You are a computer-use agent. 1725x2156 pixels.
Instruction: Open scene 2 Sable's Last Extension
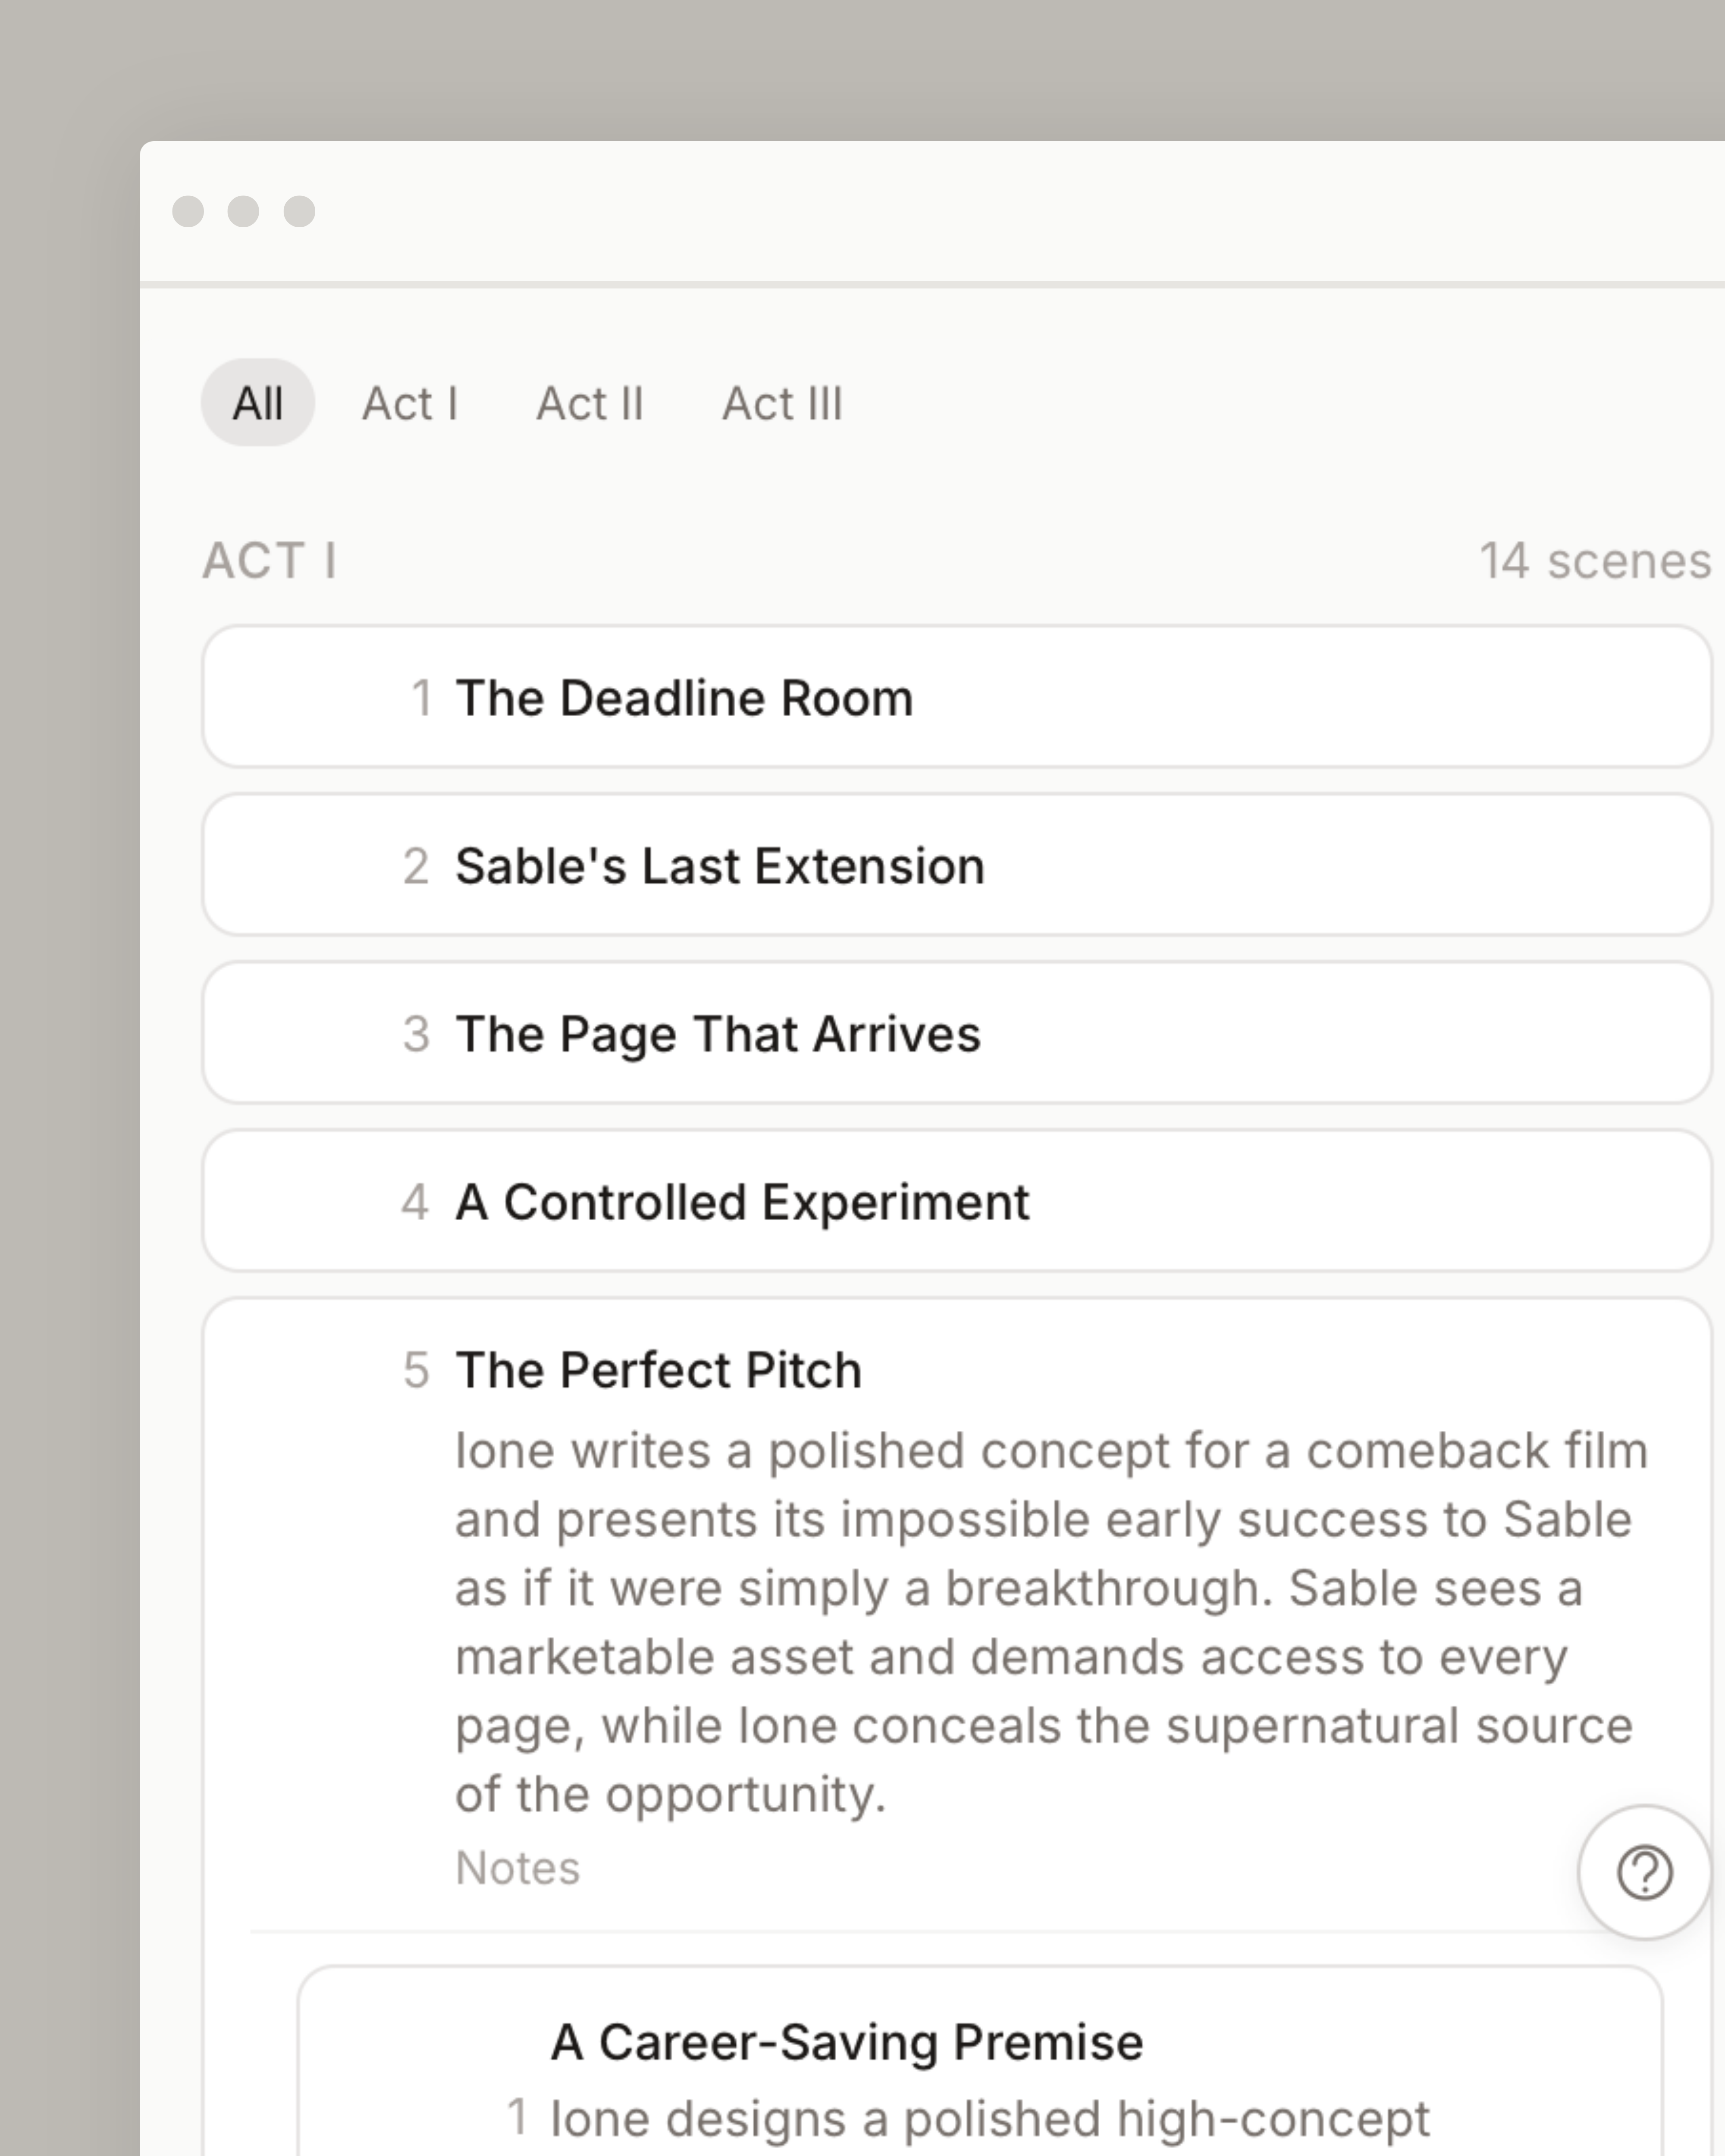pos(957,865)
